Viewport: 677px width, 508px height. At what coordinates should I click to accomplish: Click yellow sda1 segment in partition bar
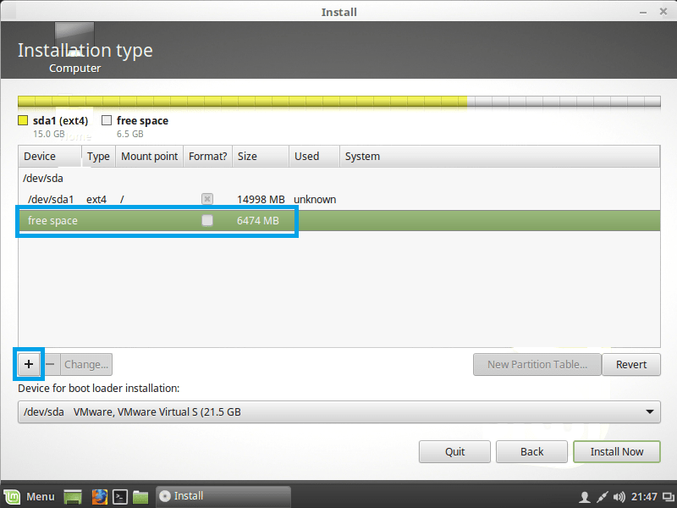click(242, 102)
